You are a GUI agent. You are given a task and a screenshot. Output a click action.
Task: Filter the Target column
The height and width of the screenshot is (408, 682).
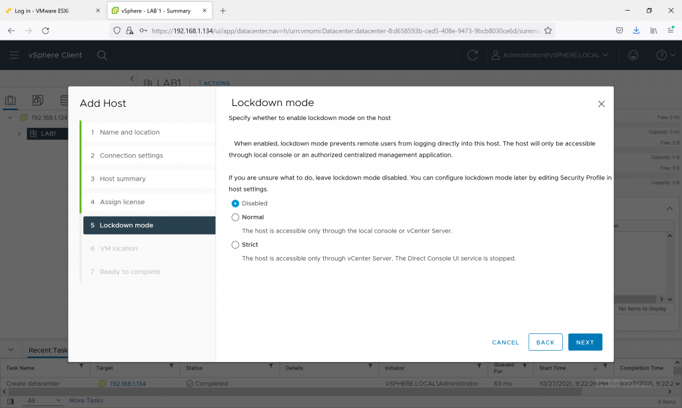pyautogui.click(x=171, y=366)
